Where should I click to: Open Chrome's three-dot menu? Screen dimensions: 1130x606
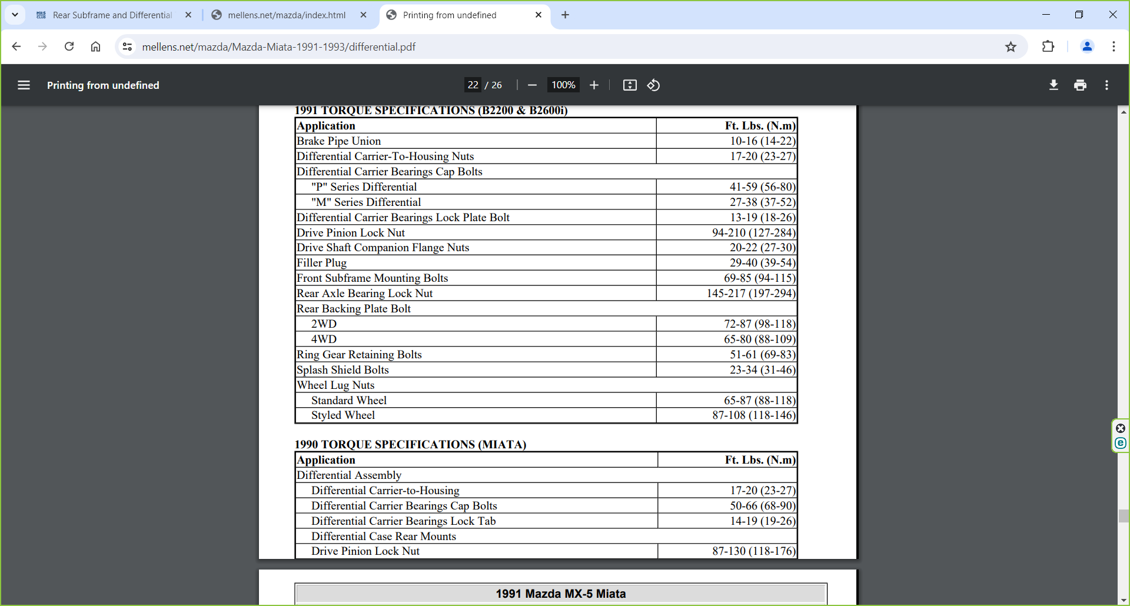click(1114, 47)
